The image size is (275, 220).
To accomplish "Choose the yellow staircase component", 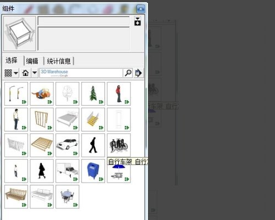I will [93, 119].
